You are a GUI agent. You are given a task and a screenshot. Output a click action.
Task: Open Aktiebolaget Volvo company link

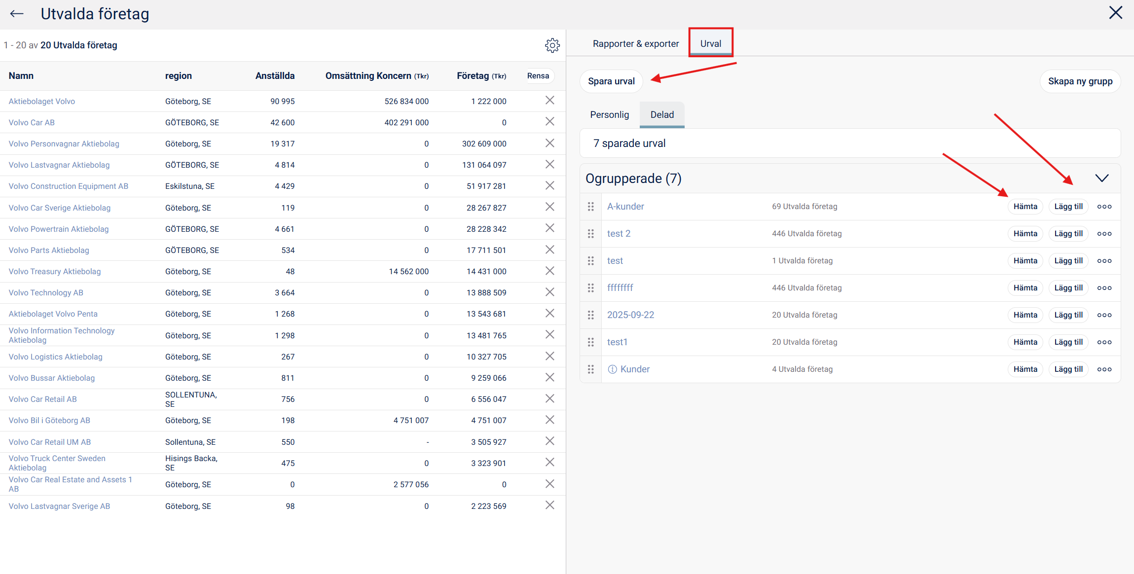[x=42, y=102]
